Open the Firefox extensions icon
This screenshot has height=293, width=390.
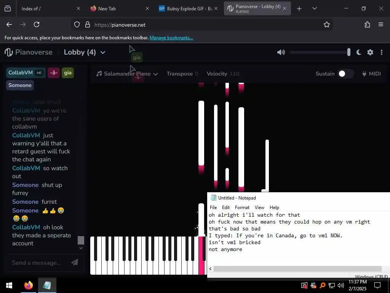(367, 24)
